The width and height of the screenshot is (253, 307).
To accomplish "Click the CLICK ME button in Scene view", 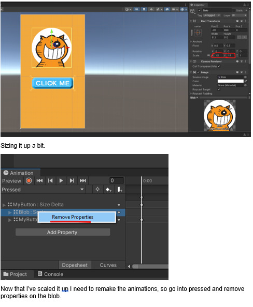I will click(x=53, y=83).
